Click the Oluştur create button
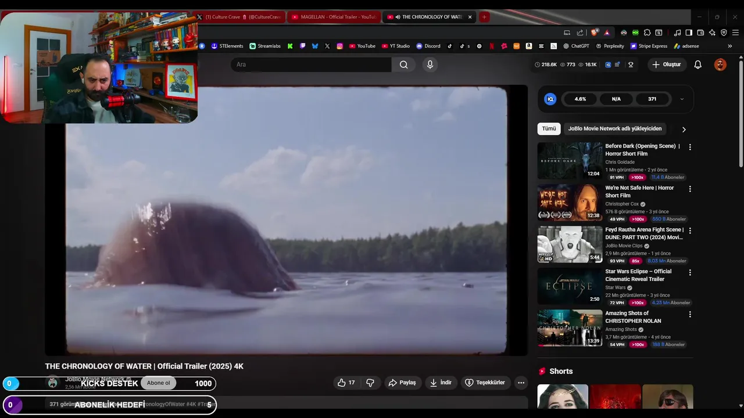The image size is (744, 418). pos(667,64)
